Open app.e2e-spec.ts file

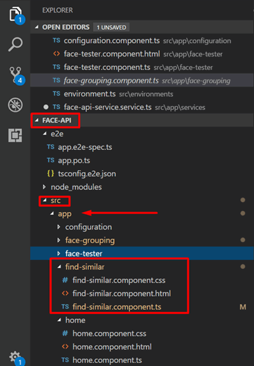[85, 147]
